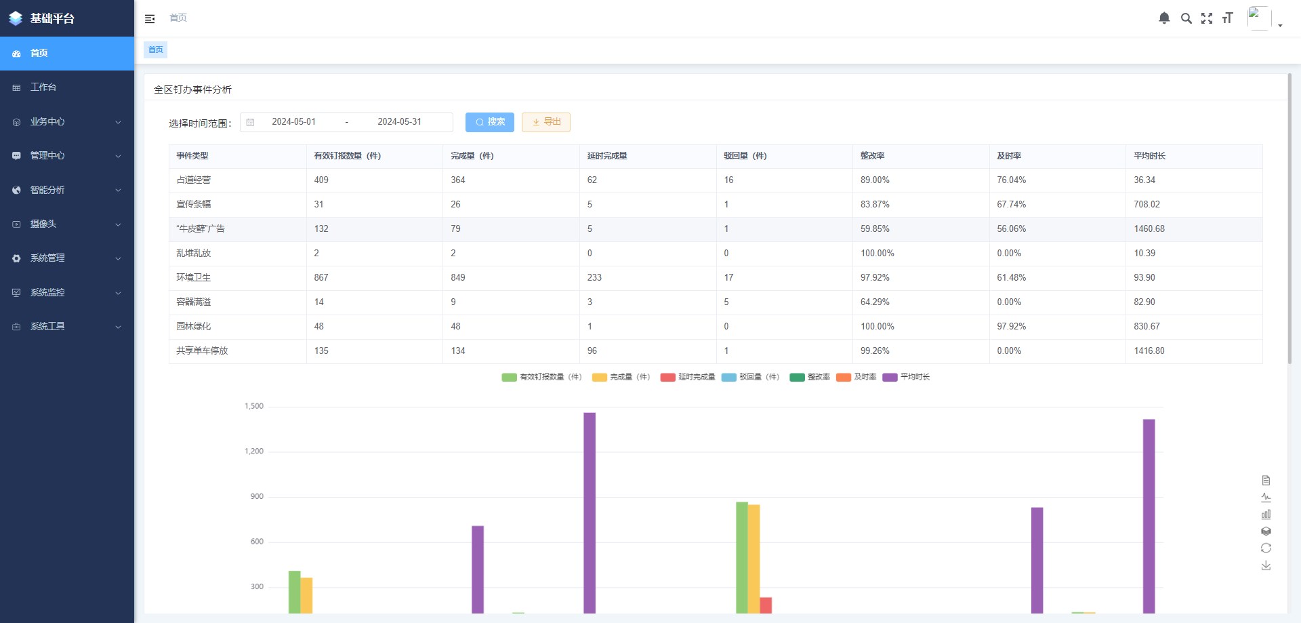
Task: Click the 全区钉办事件分析 card title
Action: point(192,89)
